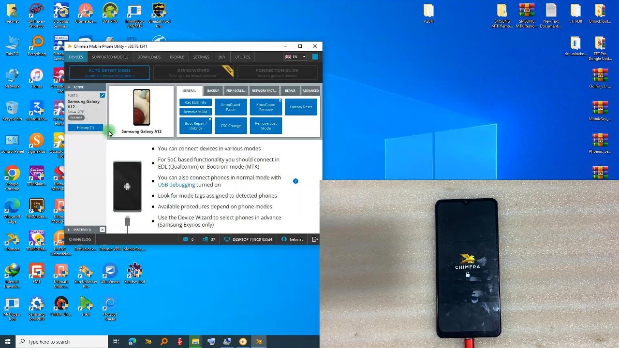This screenshot has height=348, width=619.
Task: Open the EN language dropdown
Action: [x=295, y=57]
